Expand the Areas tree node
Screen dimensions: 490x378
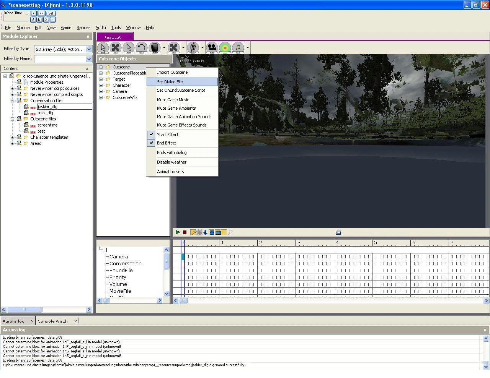coord(12,143)
